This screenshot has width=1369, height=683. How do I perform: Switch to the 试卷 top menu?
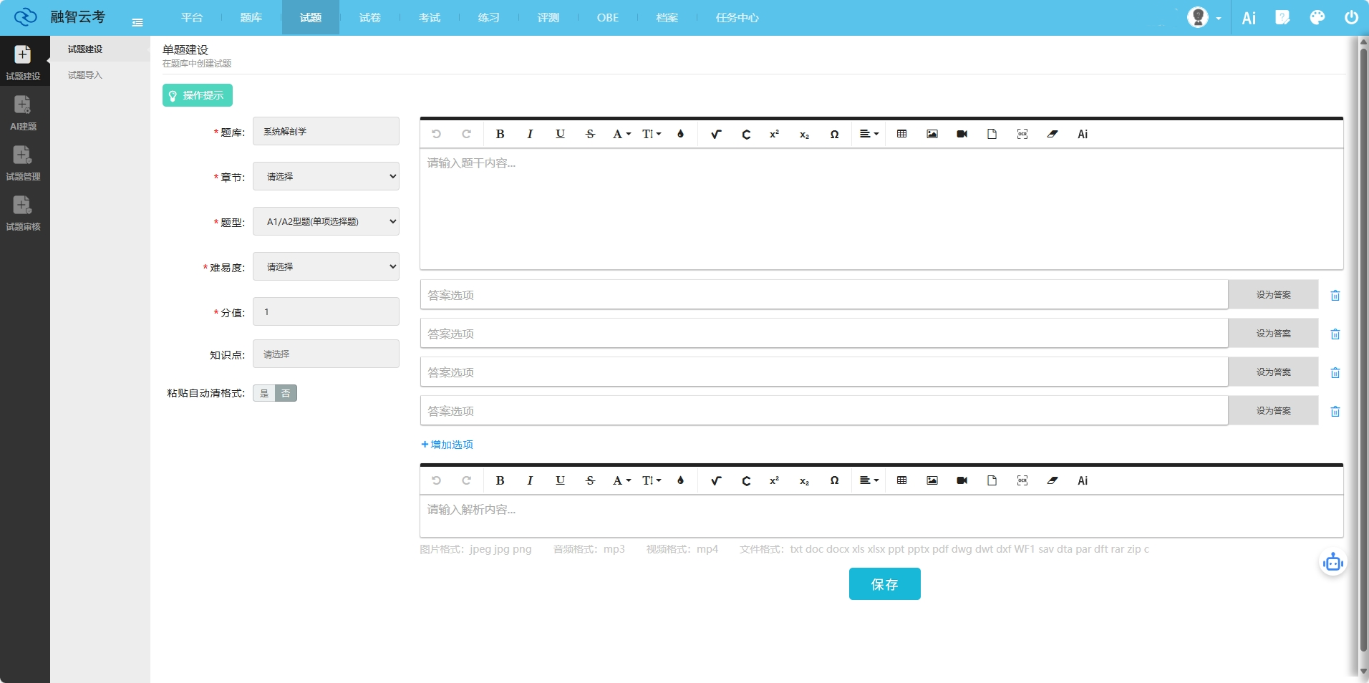tap(369, 18)
